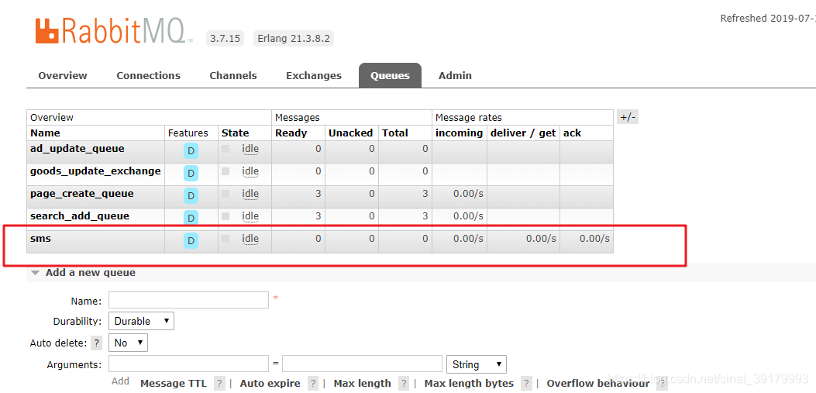This screenshot has width=816, height=393.
Task: Add the Max length argument
Action: coord(362,383)
